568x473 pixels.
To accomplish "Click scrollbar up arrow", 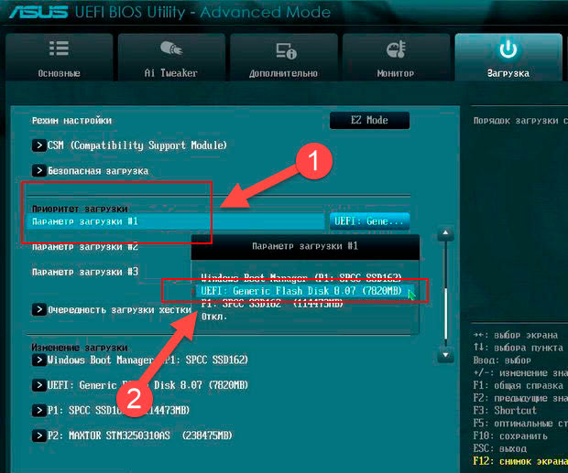I will pos(445,234).
